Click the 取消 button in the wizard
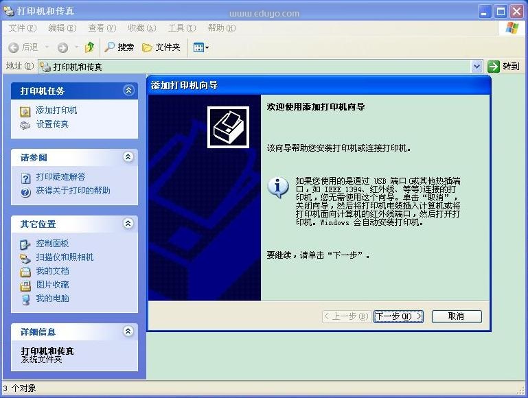This screenshot has width=528, height=398. tap(457, 316)
